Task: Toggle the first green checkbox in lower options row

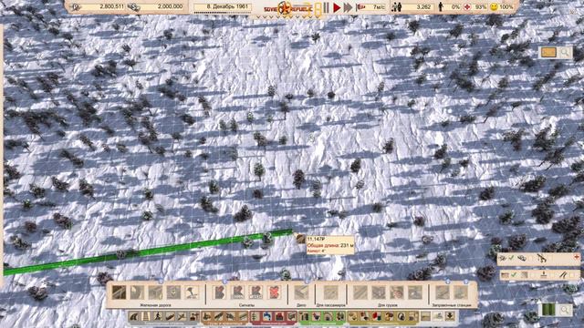Action: 514,275
